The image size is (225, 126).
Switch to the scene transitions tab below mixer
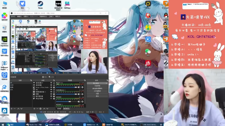pyautogui.click(x=66, y=108)
